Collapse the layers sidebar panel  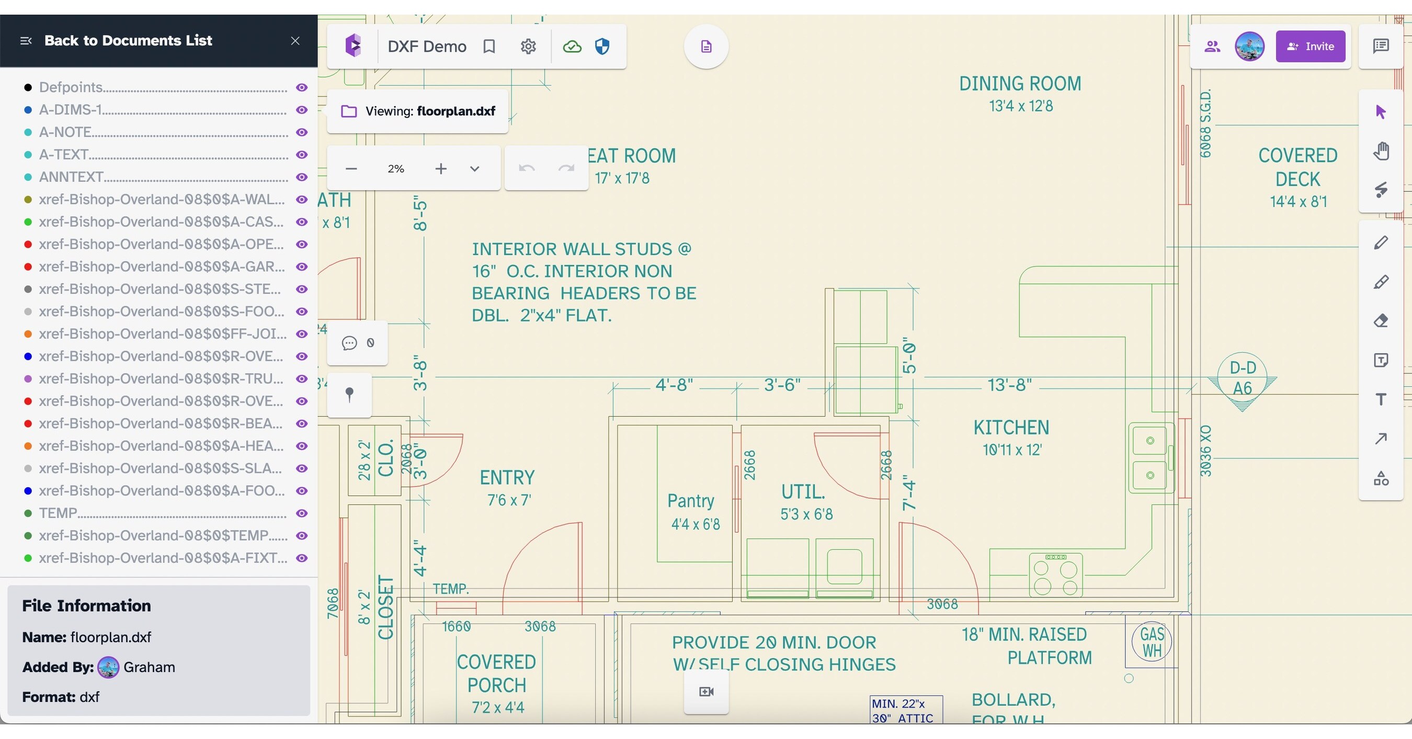coord(25,41)
